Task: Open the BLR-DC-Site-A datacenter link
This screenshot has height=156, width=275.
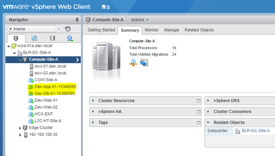Action: pyautogui.click(x=256, y=131)
